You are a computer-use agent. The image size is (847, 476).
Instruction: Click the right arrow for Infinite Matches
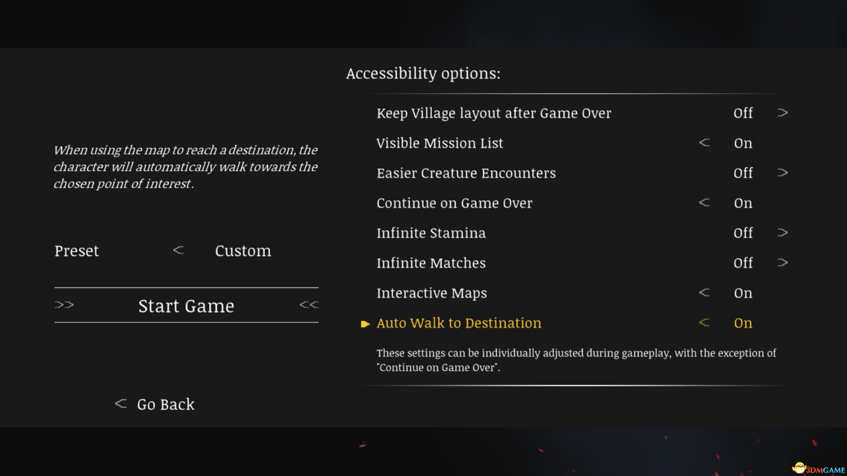coord(783,262)
